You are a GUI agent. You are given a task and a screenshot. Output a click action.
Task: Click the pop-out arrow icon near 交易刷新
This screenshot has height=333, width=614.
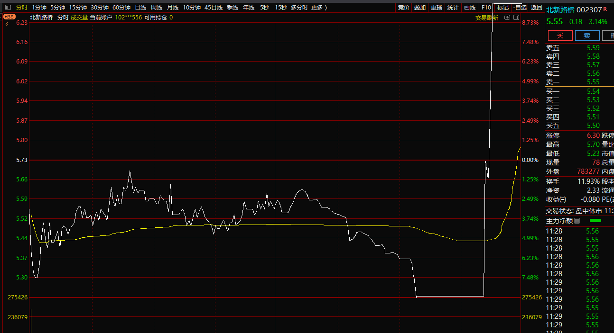pyautogui.click(x=507, y=17)
